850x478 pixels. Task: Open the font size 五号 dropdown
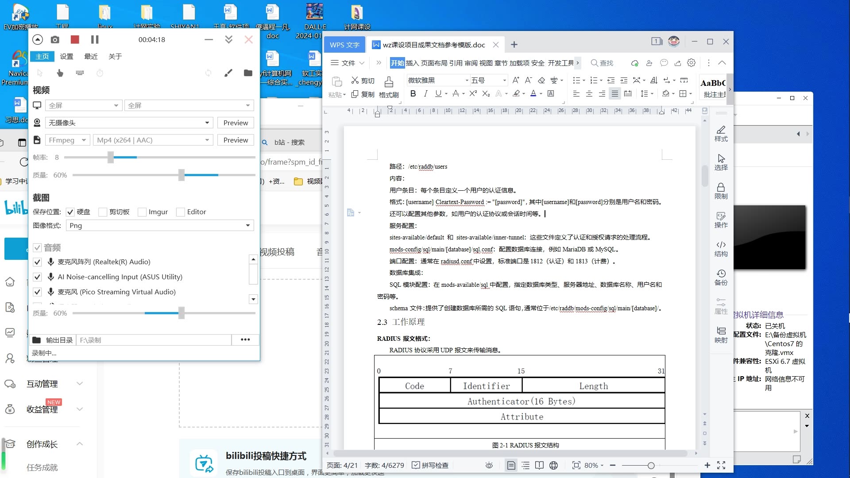504,80
